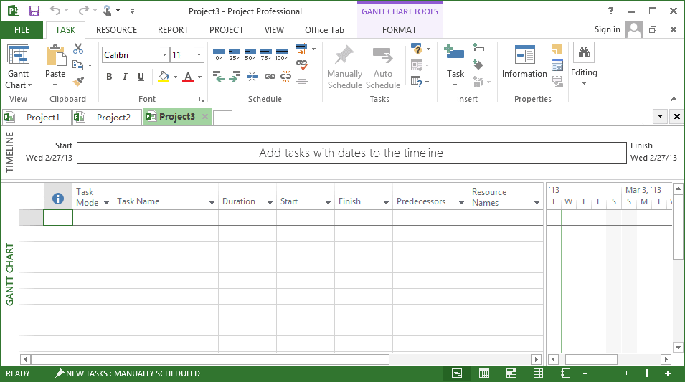The image size is (685, 382).
Task: Click the Sign in link
Action: [607, 29]
